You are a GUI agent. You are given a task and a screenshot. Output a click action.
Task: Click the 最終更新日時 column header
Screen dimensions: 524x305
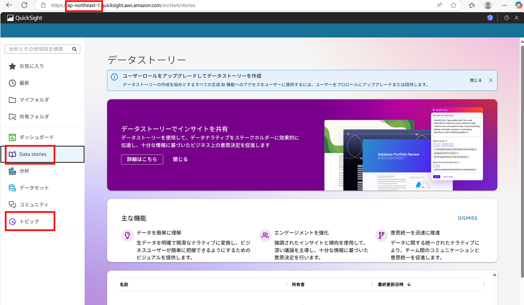(391, 285)
